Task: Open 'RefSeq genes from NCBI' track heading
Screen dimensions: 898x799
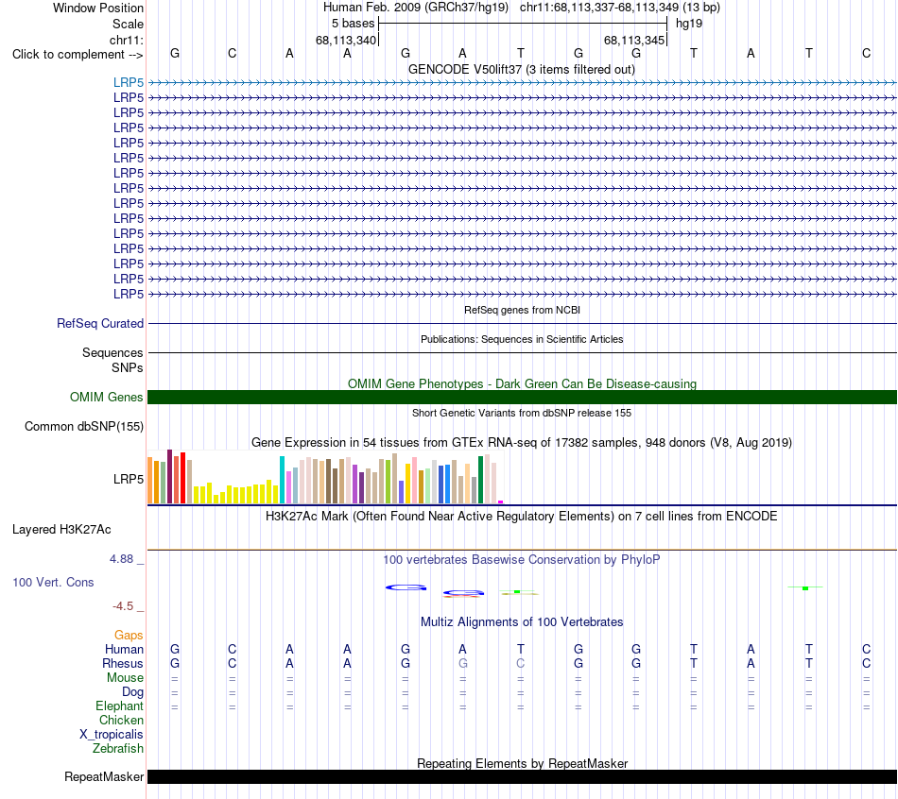Action: [522, 310]
